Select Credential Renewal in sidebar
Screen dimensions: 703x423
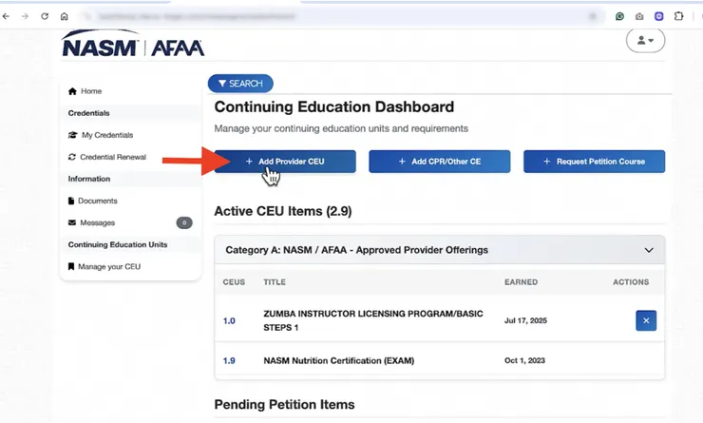point(112,157)
